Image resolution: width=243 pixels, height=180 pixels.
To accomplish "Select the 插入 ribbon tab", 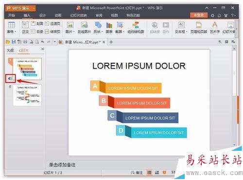I will pos(27,15).
